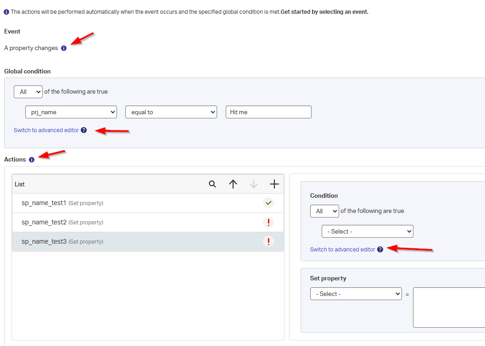This screenshot has height=346, width=485.
Task: Click the info icon next to Actions heading
Action: tap(32, 160)
